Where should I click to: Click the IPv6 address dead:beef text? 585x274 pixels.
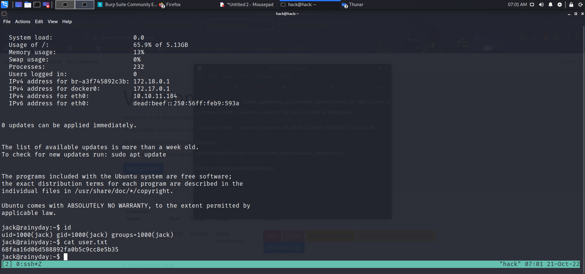pyautogui.click(x=186, y=104)
